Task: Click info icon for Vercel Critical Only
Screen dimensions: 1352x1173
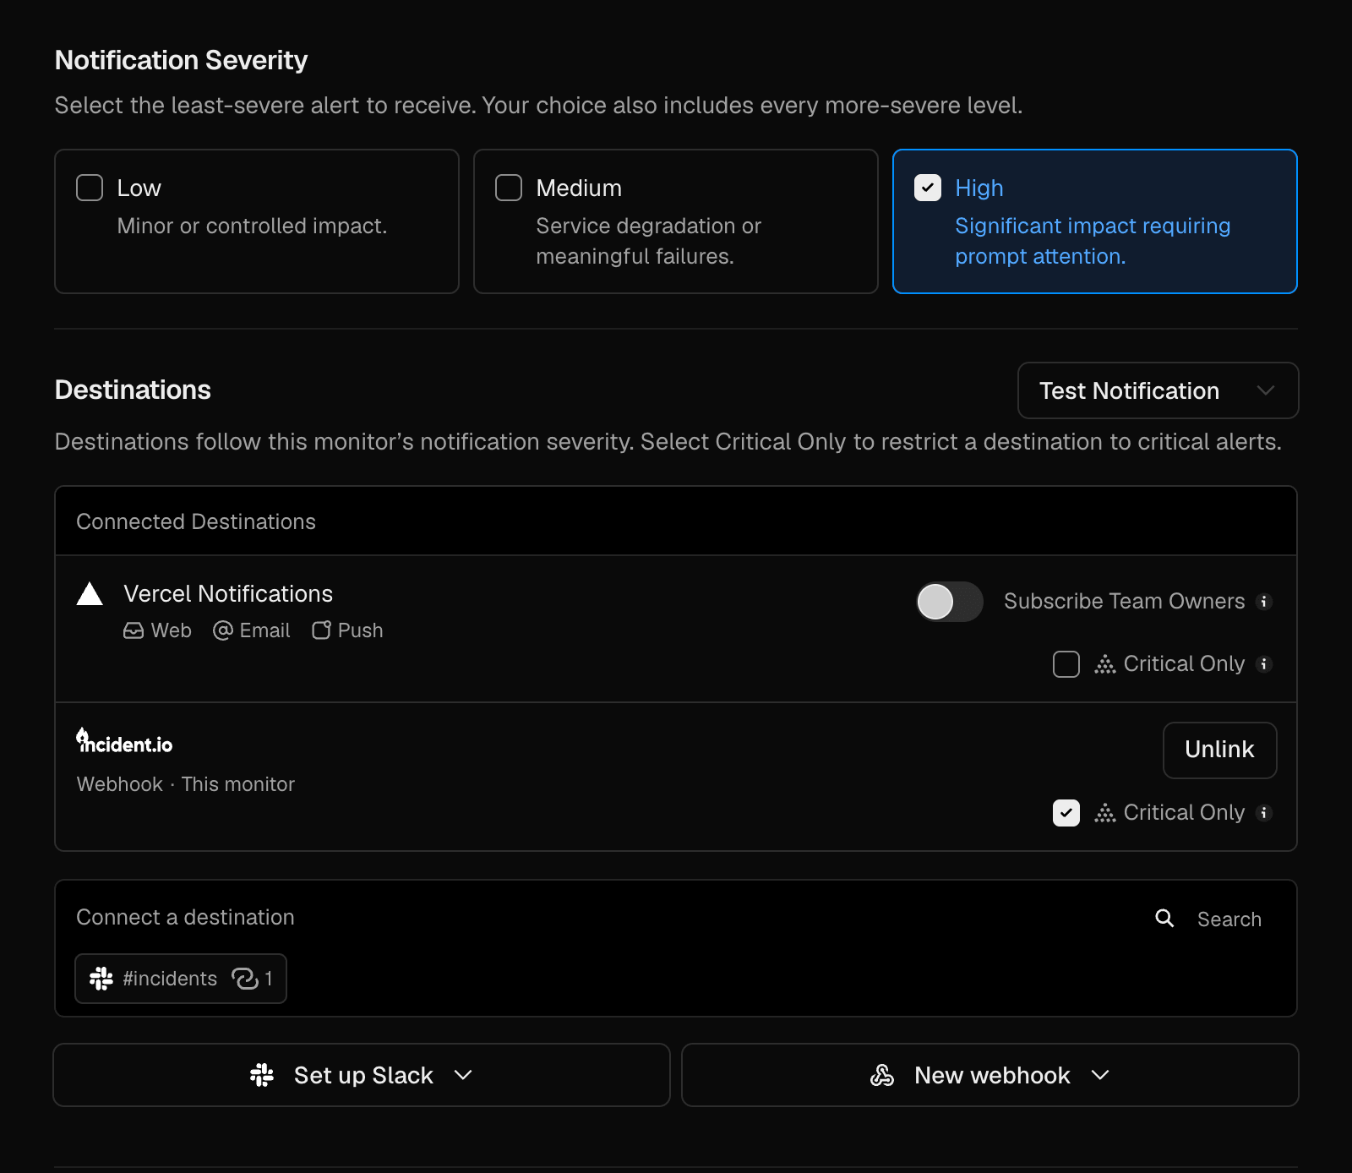Action: click(1264, 664)
